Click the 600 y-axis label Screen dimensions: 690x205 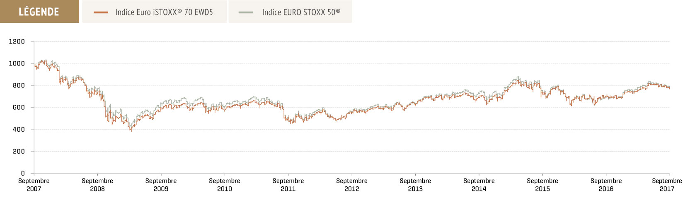click(x=19, y=108)
